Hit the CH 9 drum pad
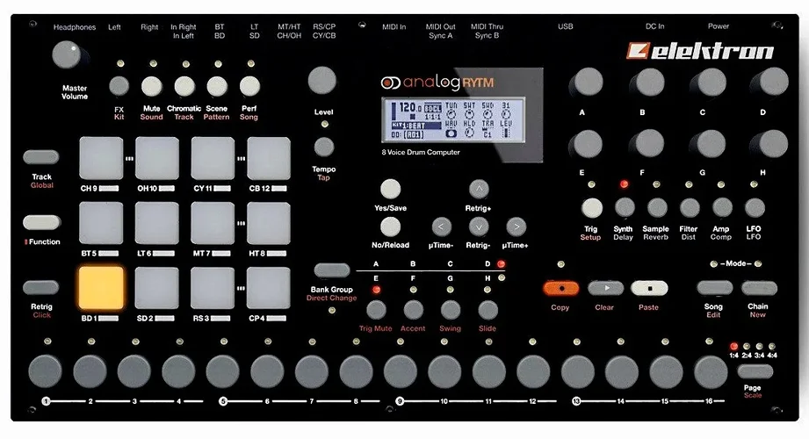809x439 pixels. [101, 158]
